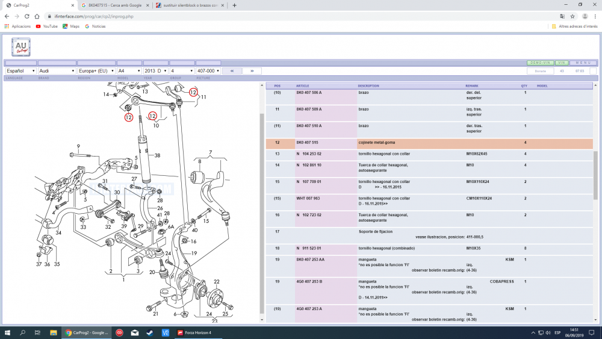Open Windows Start menu

click(x=7, y=332)
